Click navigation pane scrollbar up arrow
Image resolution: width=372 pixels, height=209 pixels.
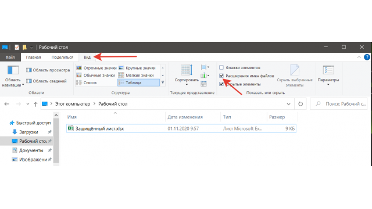coord(56,115)
